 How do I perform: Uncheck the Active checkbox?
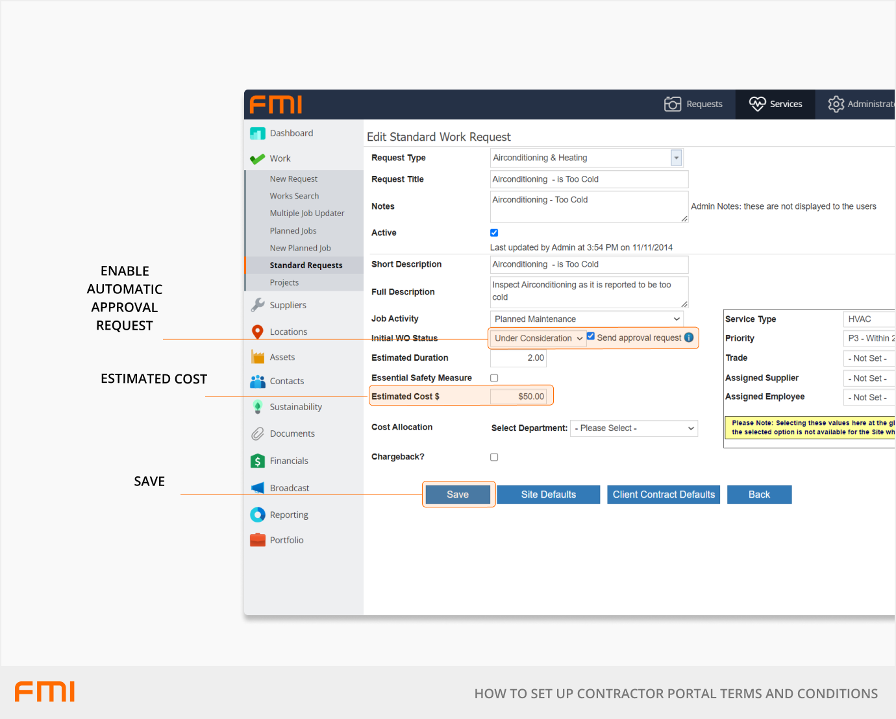coord(494,233)
